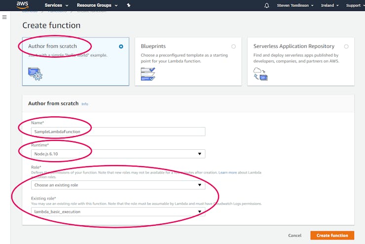365x244 pixels.
Task: Open the Role dropdown Choose an existing role
Action: 118,185
